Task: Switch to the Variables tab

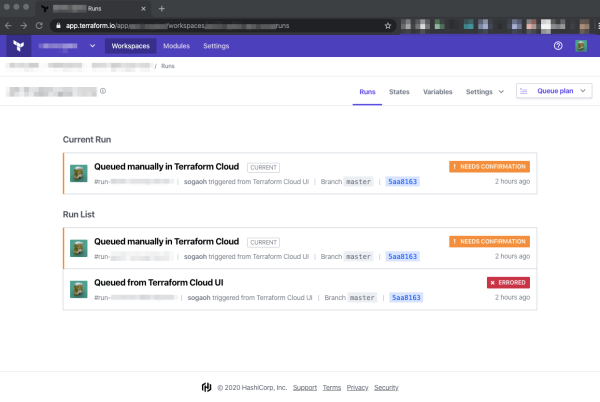Action: coord(438,92)
